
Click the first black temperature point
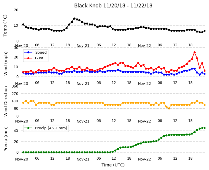tap(23, 25)
